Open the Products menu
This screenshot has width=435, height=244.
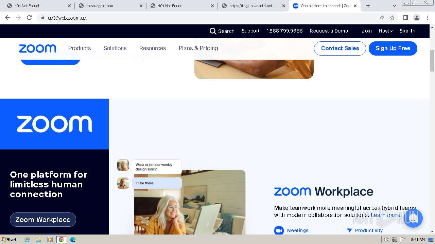pos(80,48)
